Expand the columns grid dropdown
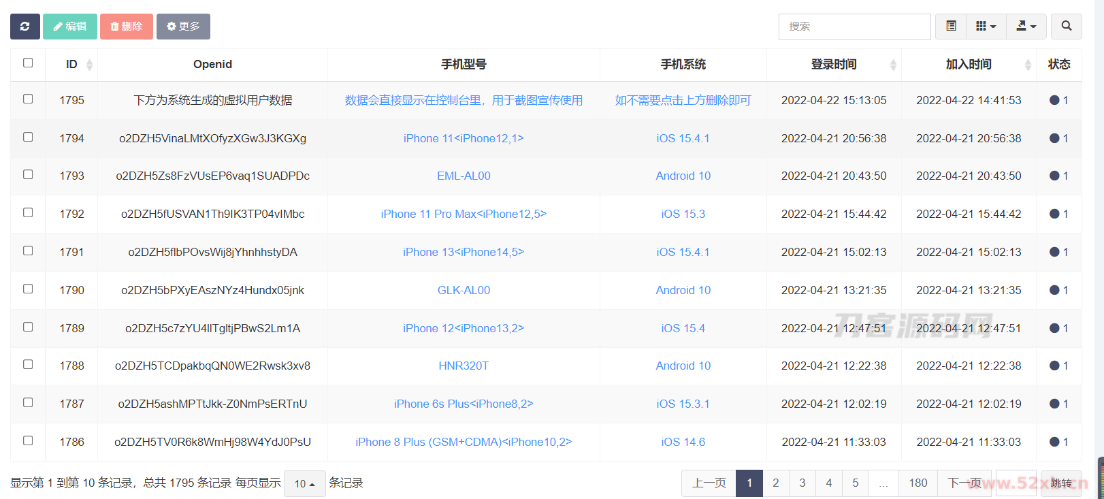Image resolution: width=1104 pixels, height=499 pixels. 986,27
